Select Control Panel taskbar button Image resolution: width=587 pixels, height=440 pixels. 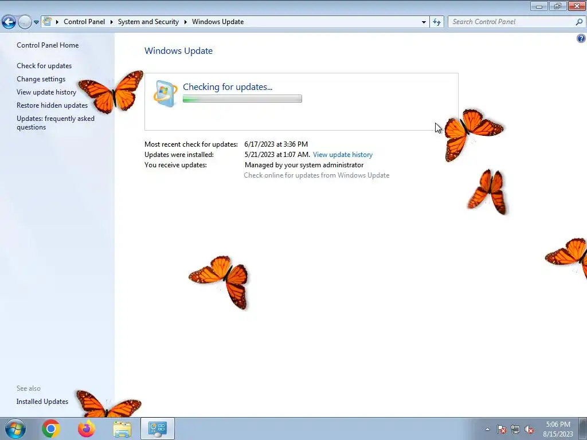[x=158, y=429]
